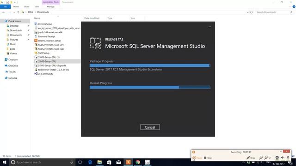Select the ChromeSetup file
This screenshot has height=166, width=296.
pyautogui.click(x=45, y=24)
